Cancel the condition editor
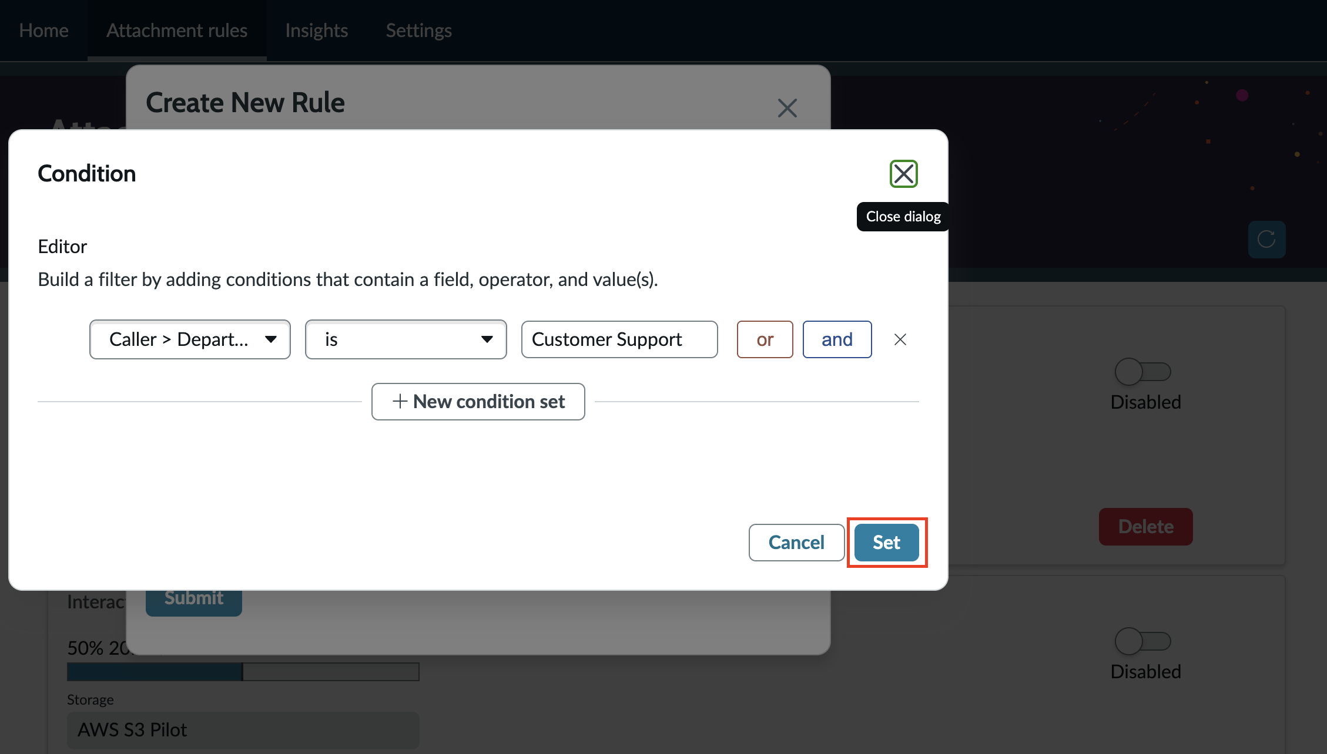 point(796,542)
